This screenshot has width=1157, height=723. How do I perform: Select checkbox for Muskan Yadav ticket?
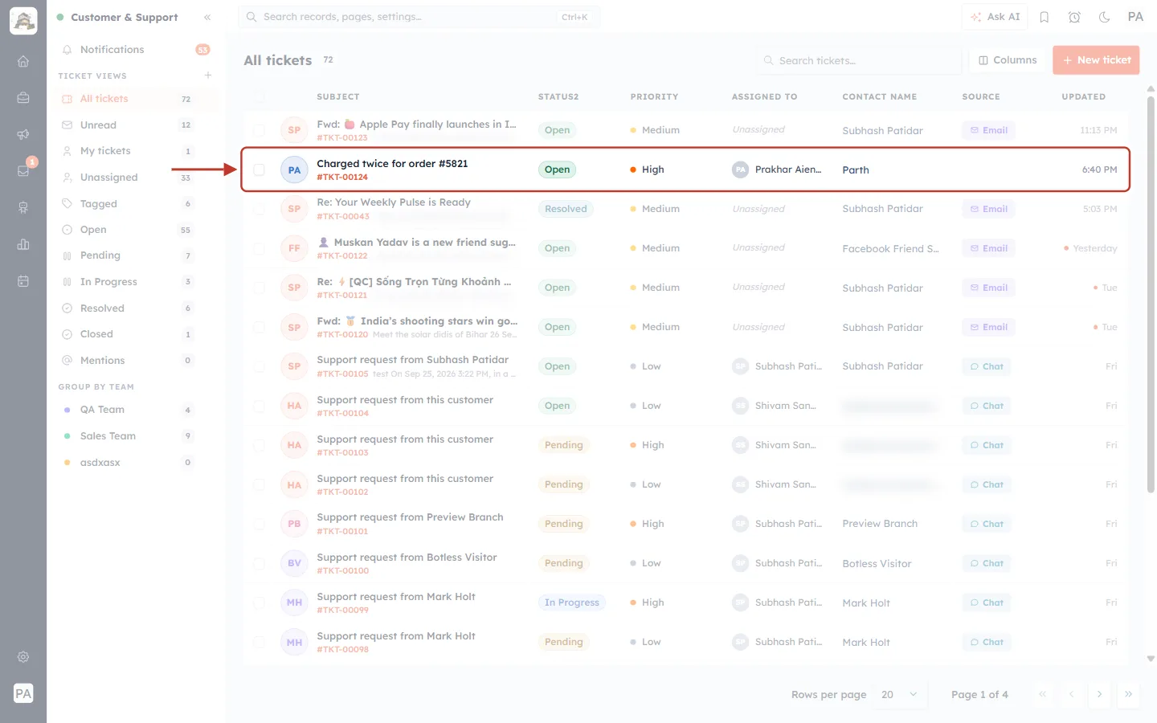click(x=259, y=248)
